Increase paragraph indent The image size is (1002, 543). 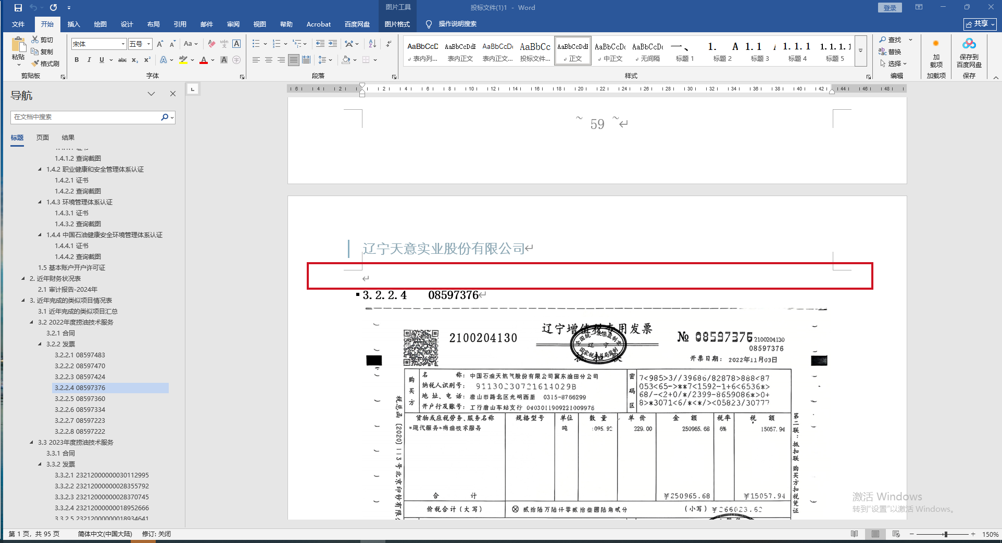click(x=333, y=44)
